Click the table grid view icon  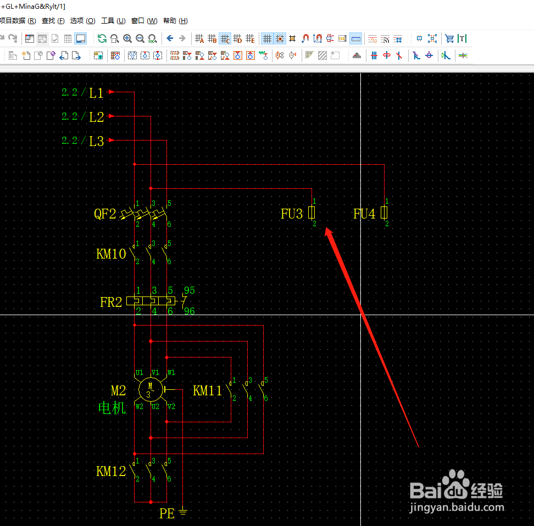[68, 38]
